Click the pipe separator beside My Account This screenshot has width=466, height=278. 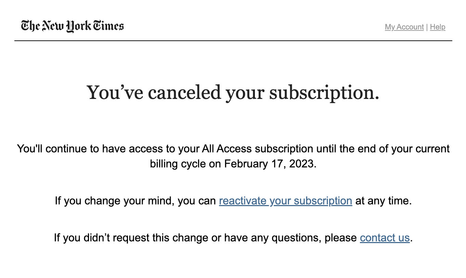tap(427, 27)
